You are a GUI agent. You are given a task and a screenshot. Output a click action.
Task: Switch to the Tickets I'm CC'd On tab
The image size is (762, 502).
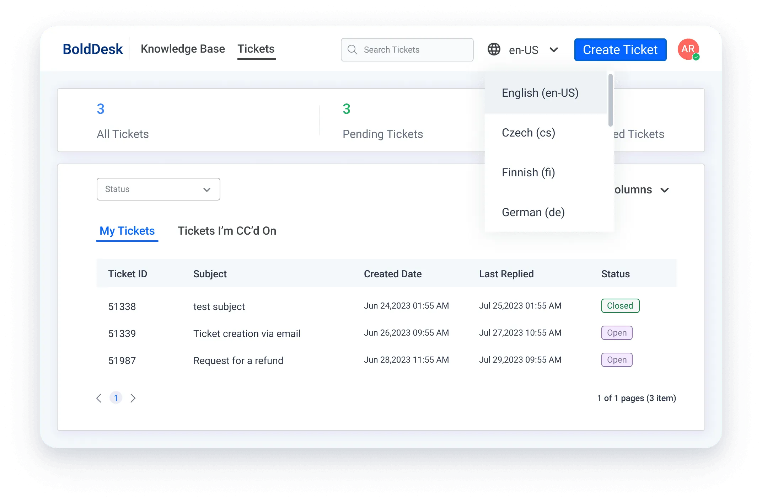(227, 230)
